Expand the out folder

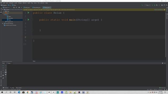pyautogui.click(x=4, y=13)
